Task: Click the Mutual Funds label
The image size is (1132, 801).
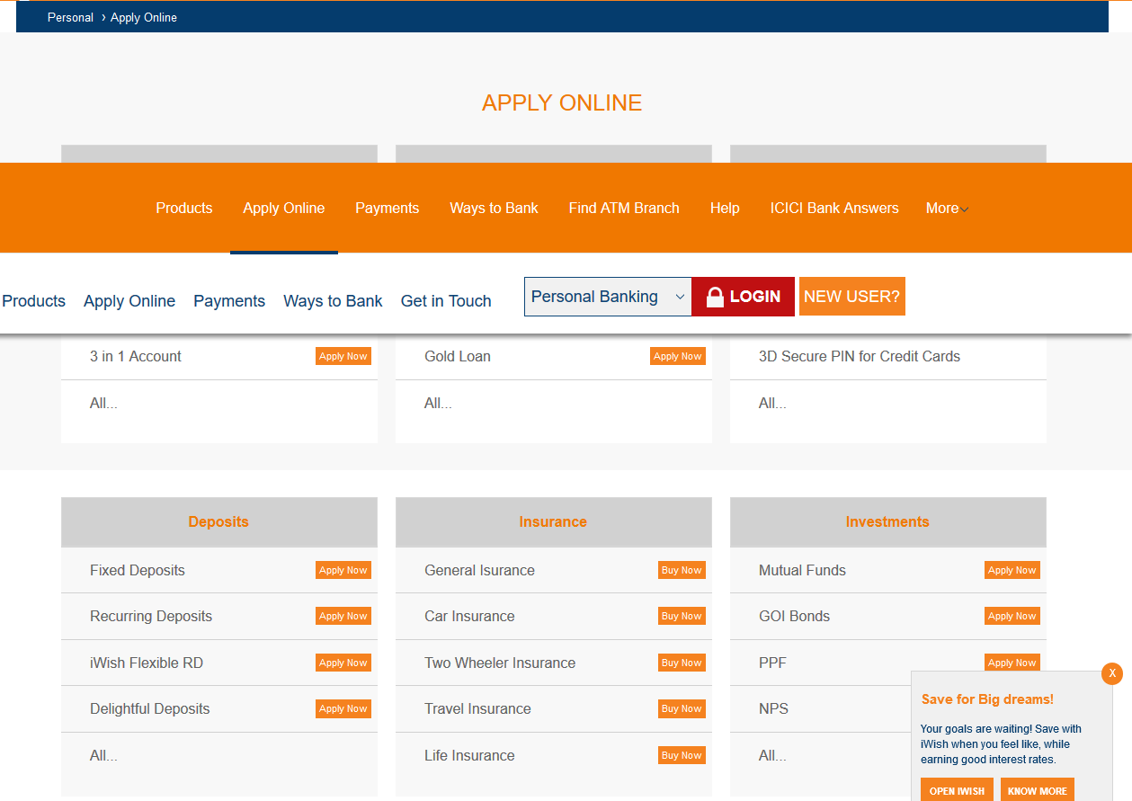Action: (x=802, y=570)
